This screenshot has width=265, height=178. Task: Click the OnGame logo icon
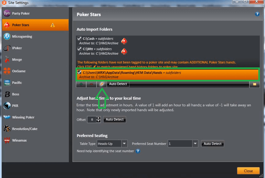click(x=7, y=71)
